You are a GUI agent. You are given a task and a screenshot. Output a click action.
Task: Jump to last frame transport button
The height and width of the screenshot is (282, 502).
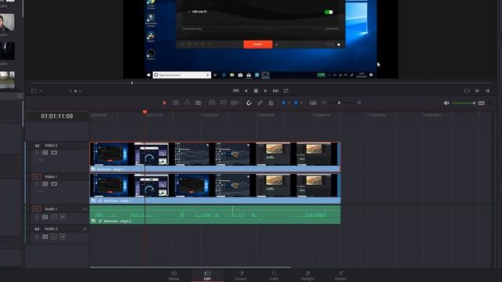coord(275,91)
